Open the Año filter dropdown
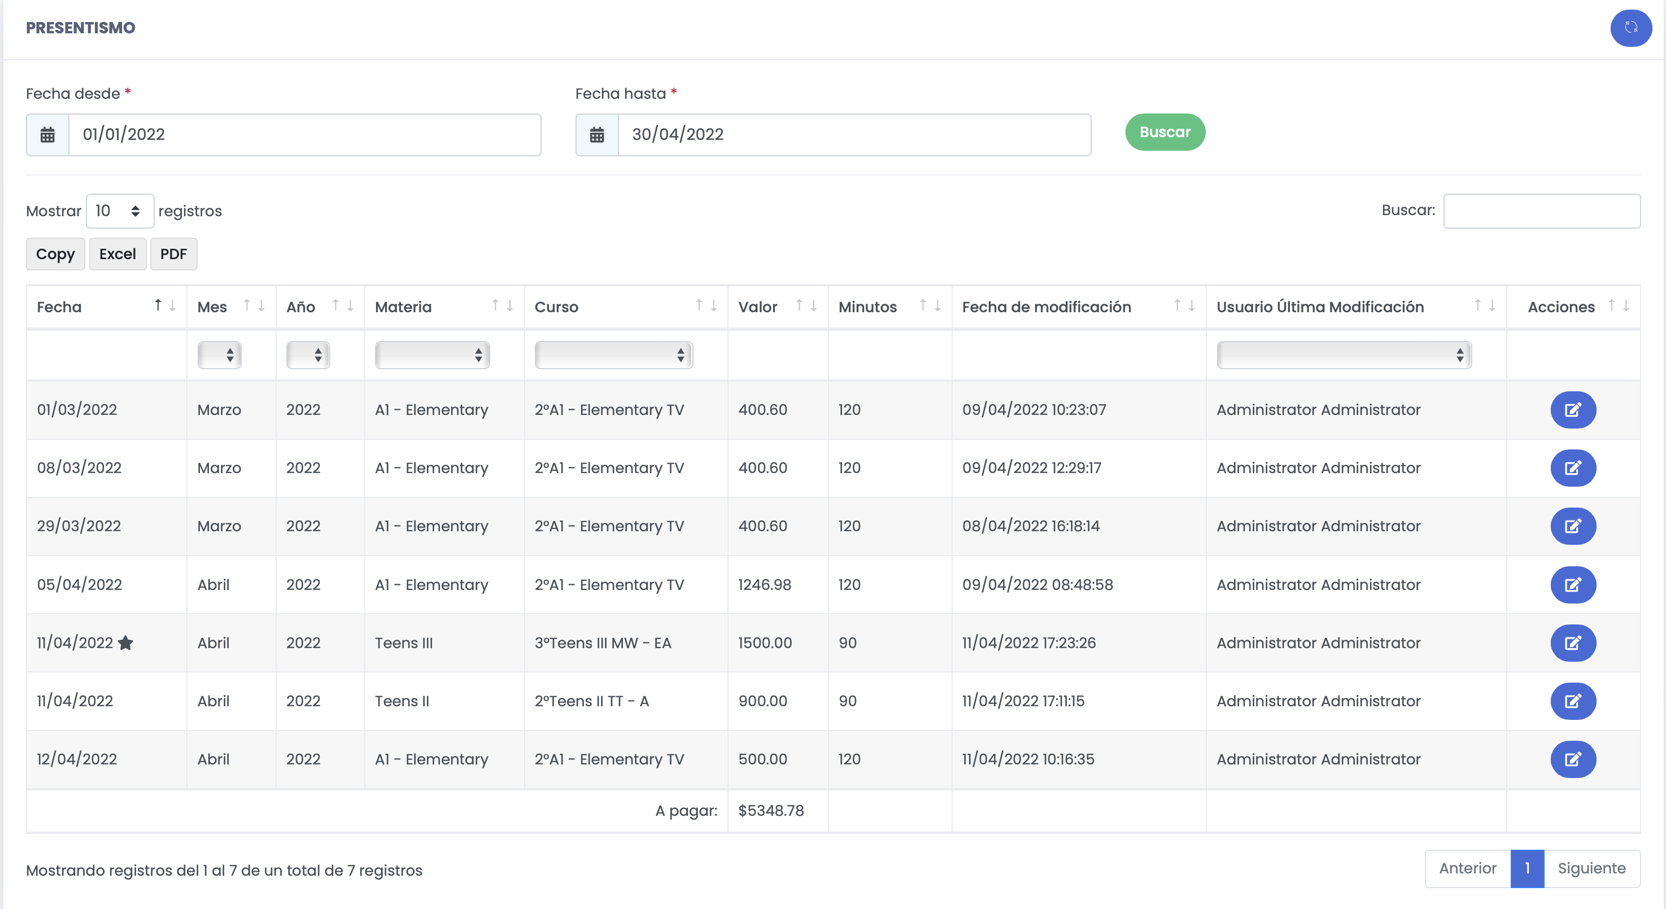Image resolution: width=1666 pixels, height=909 pixels. 308,355
